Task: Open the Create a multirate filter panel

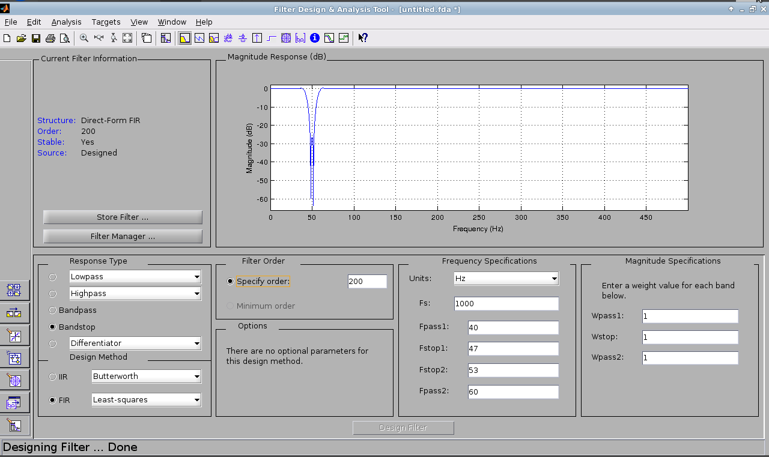Action: [14, 290]
